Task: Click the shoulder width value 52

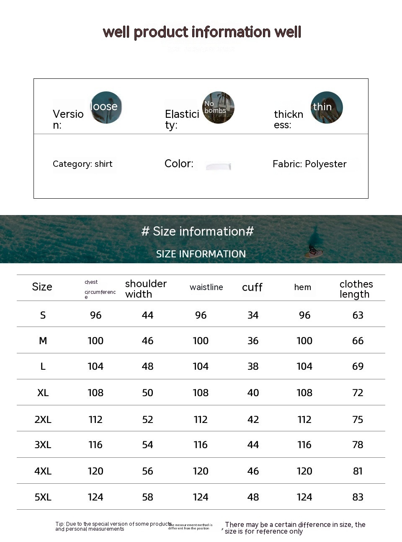Action: (x=147, y=420)
